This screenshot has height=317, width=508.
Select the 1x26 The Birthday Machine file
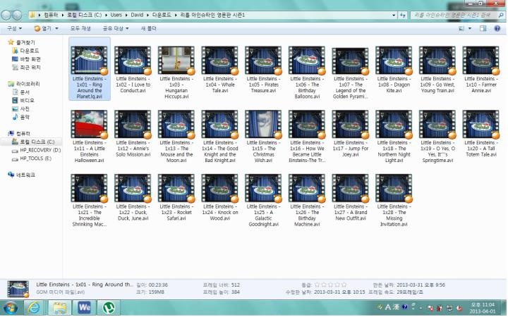click(307, 200)
